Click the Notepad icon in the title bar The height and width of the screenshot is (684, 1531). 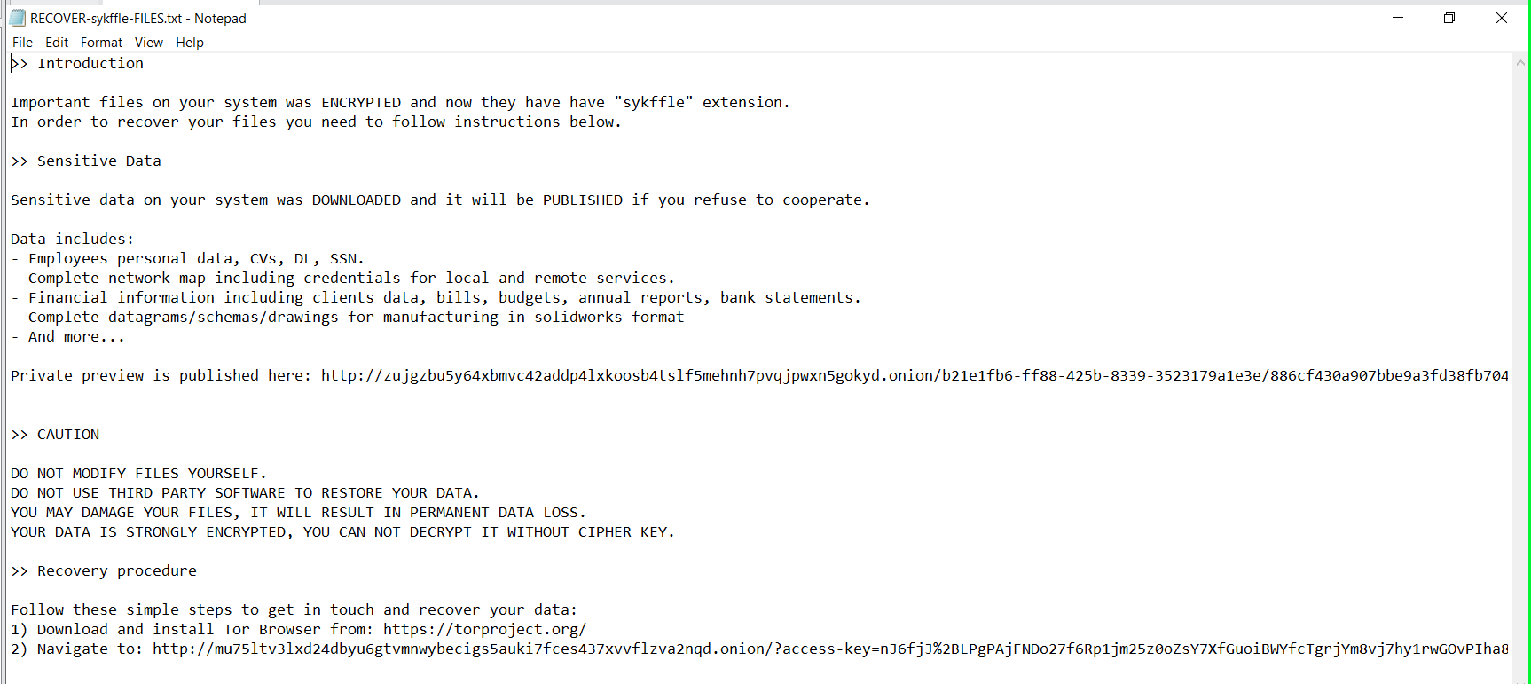click(17, 18)
